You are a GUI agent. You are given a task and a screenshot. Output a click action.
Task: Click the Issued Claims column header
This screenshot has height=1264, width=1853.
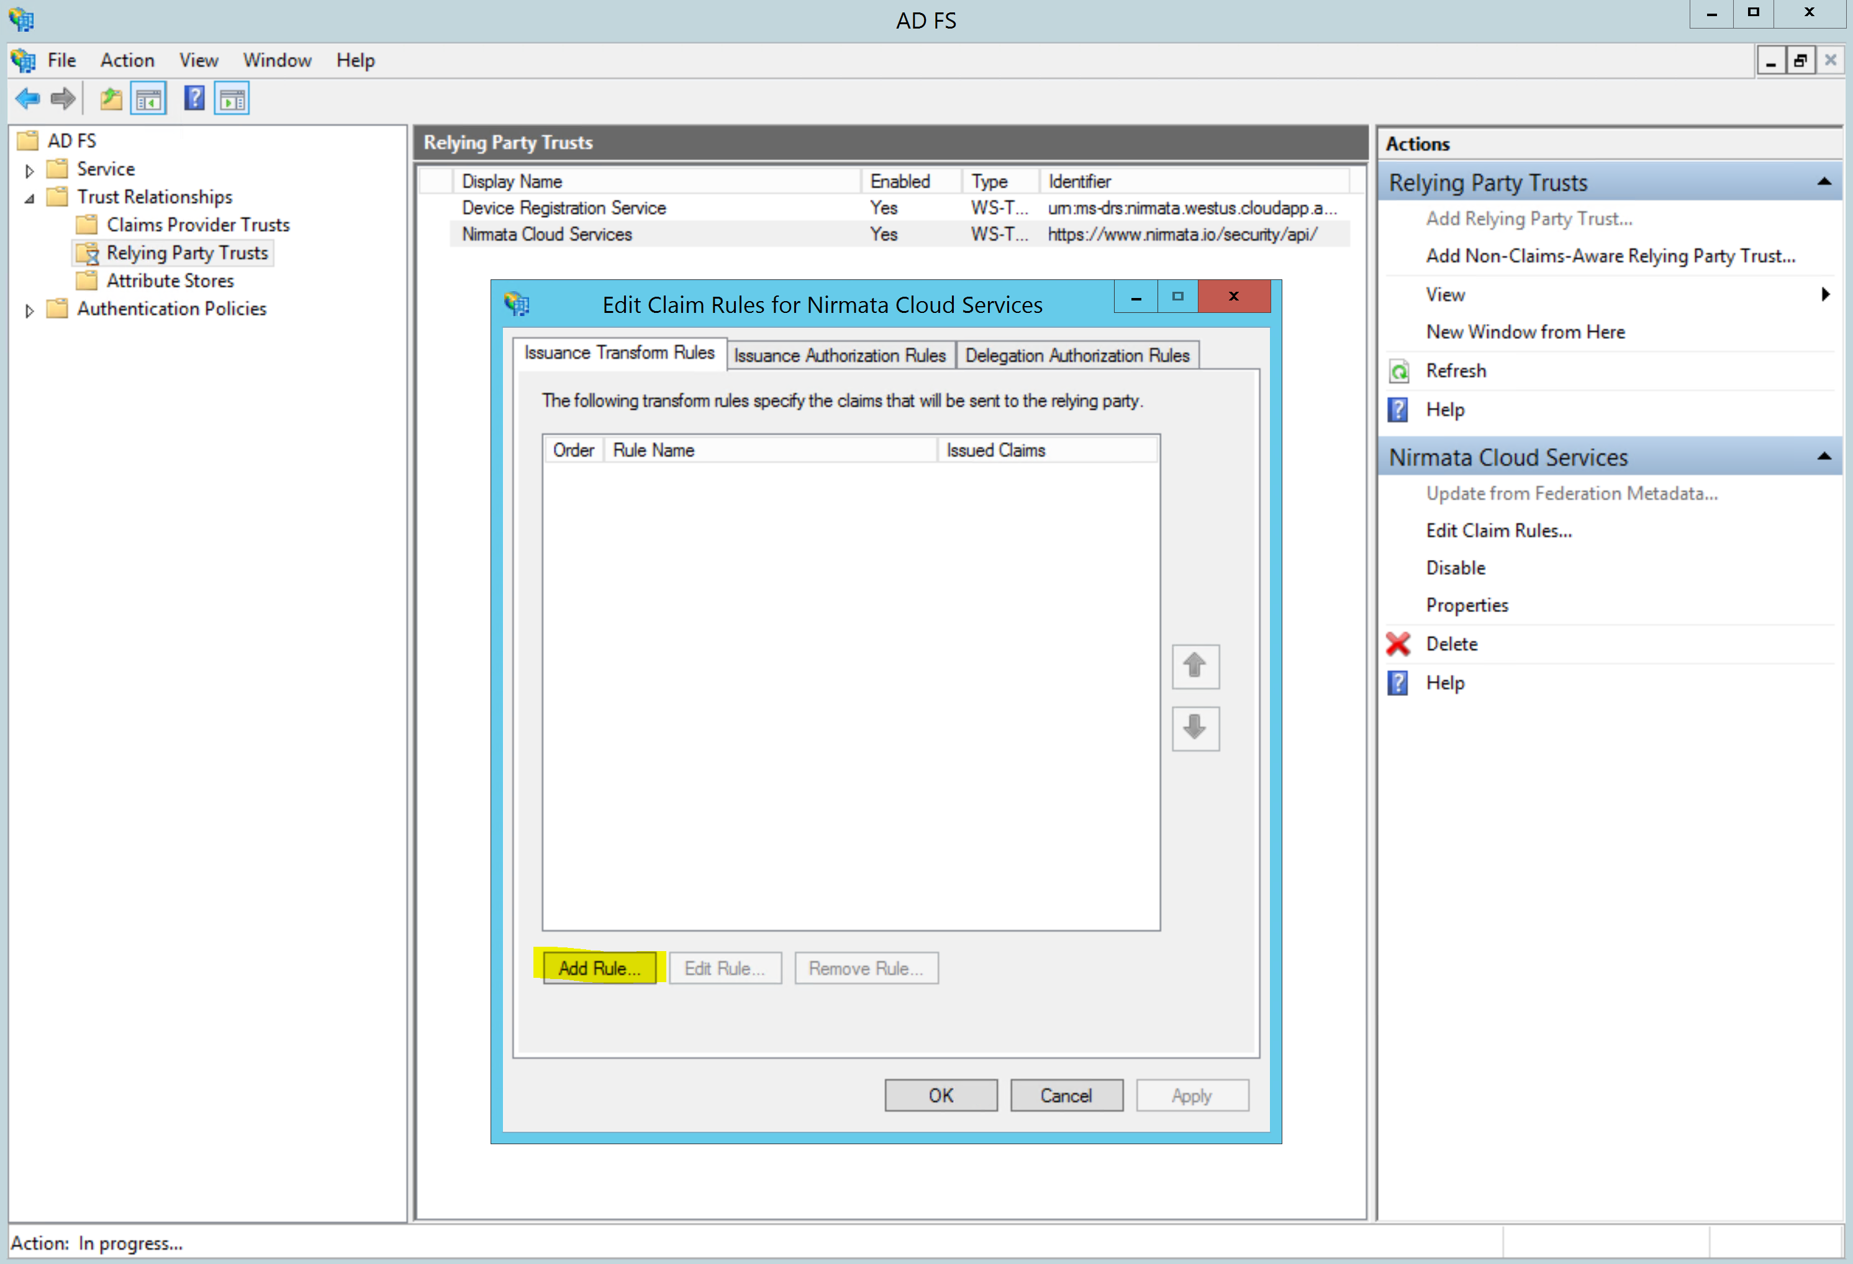tap(1048, 450)
